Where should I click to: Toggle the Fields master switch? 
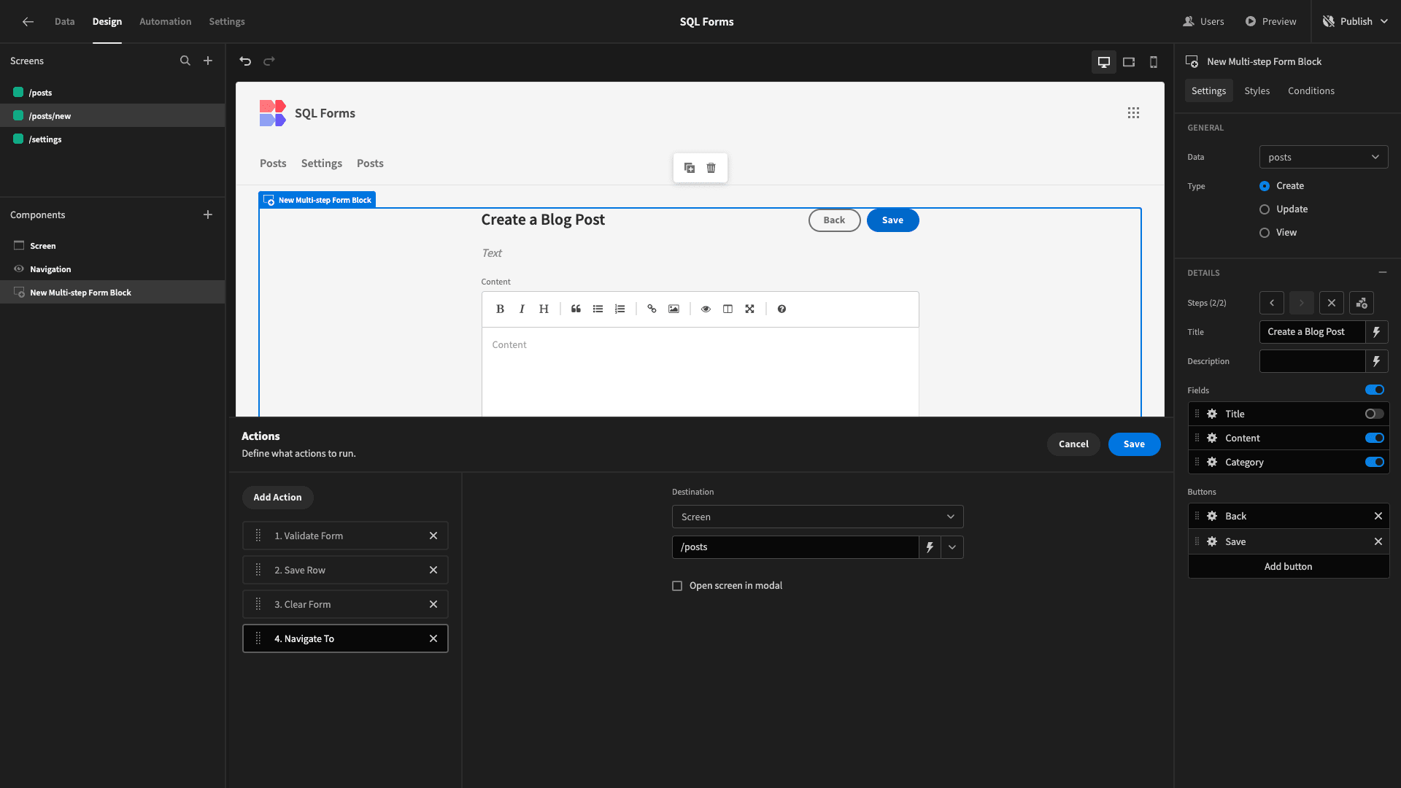click(x=1375, y=390)
